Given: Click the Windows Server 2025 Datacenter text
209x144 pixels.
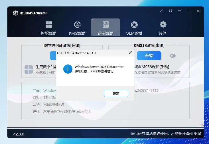Looking at the screenshot, I should click(x=99, y=67).
